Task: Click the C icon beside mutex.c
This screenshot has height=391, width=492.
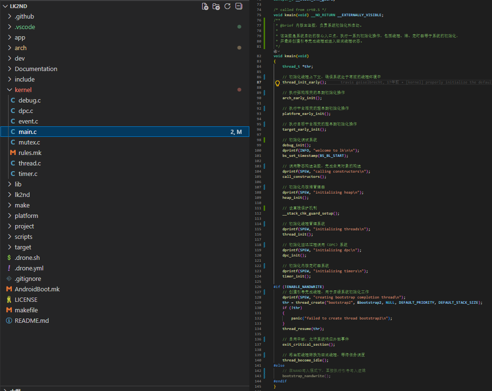Action: click(x=13, y=143)
